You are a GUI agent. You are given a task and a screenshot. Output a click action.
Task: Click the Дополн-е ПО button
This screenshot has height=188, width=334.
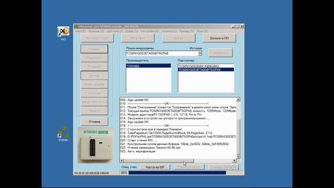pos(219,38)
